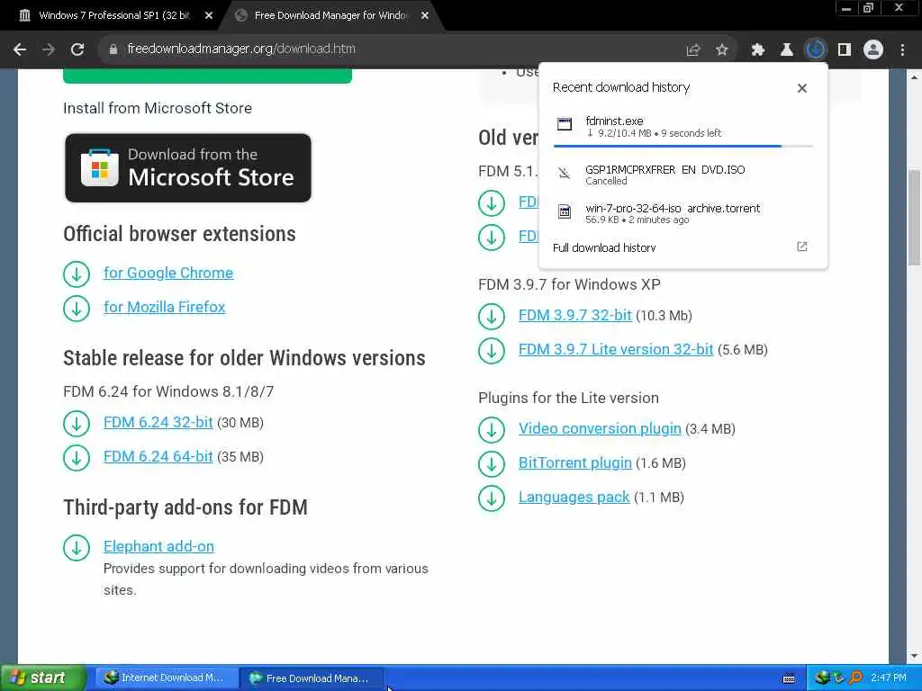Select Free Download Manager taskbar button
This screenshot has width=922, height=691.
[312, 678]
